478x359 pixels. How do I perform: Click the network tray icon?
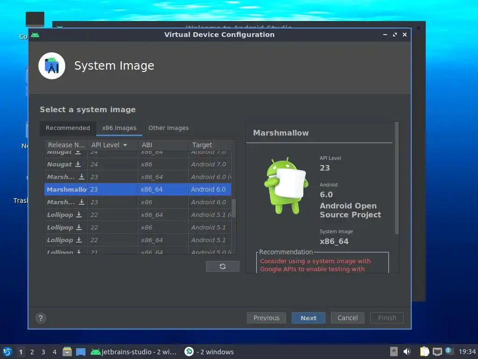pyautogui.click(x=437, y=352)
